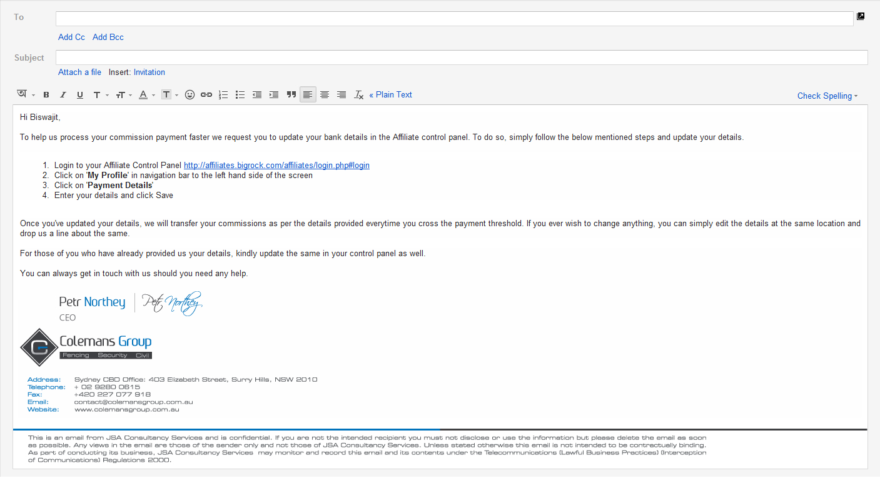This screenshot has width=880, height=478.
Task: Switch to Plain Text mode
Action: click(x=391, y=95)
